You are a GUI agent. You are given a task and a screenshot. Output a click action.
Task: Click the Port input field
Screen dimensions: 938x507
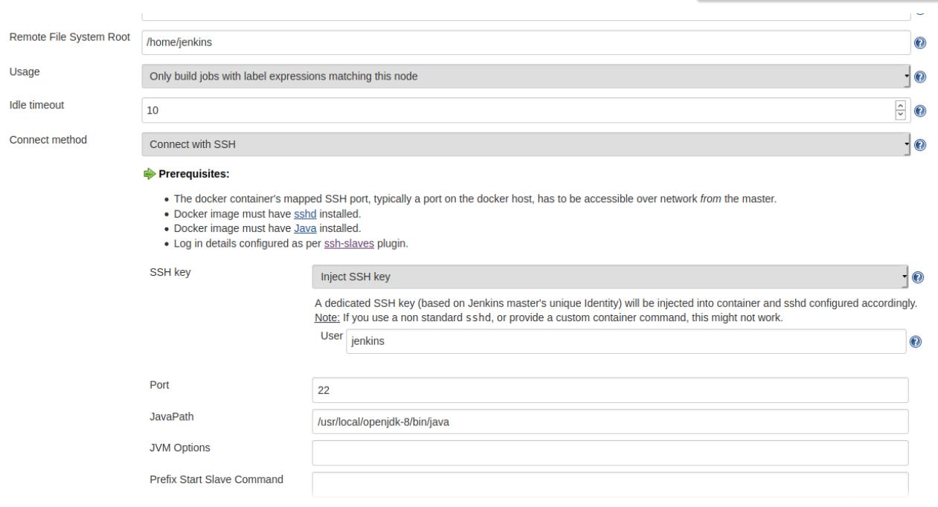(x=610, y=390)
